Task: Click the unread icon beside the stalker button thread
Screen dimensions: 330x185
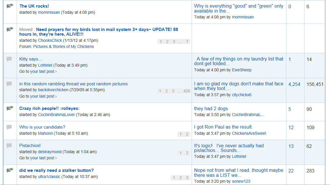Action: 10,170
